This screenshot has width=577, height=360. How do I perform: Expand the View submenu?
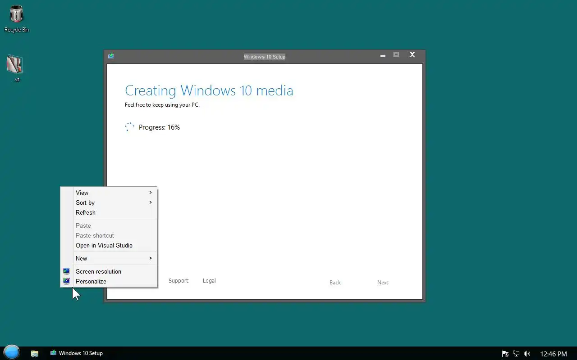coord(109,193)
